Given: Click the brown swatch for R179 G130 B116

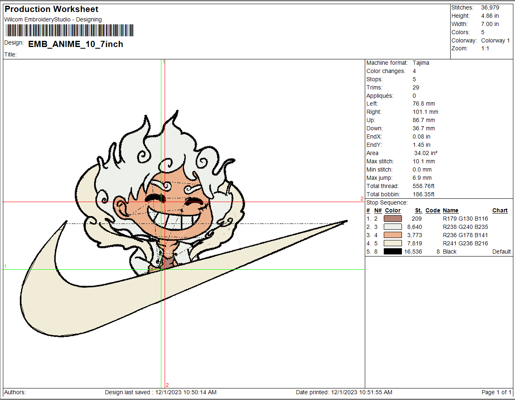Looking at the screenshot, I should [392, 219].
